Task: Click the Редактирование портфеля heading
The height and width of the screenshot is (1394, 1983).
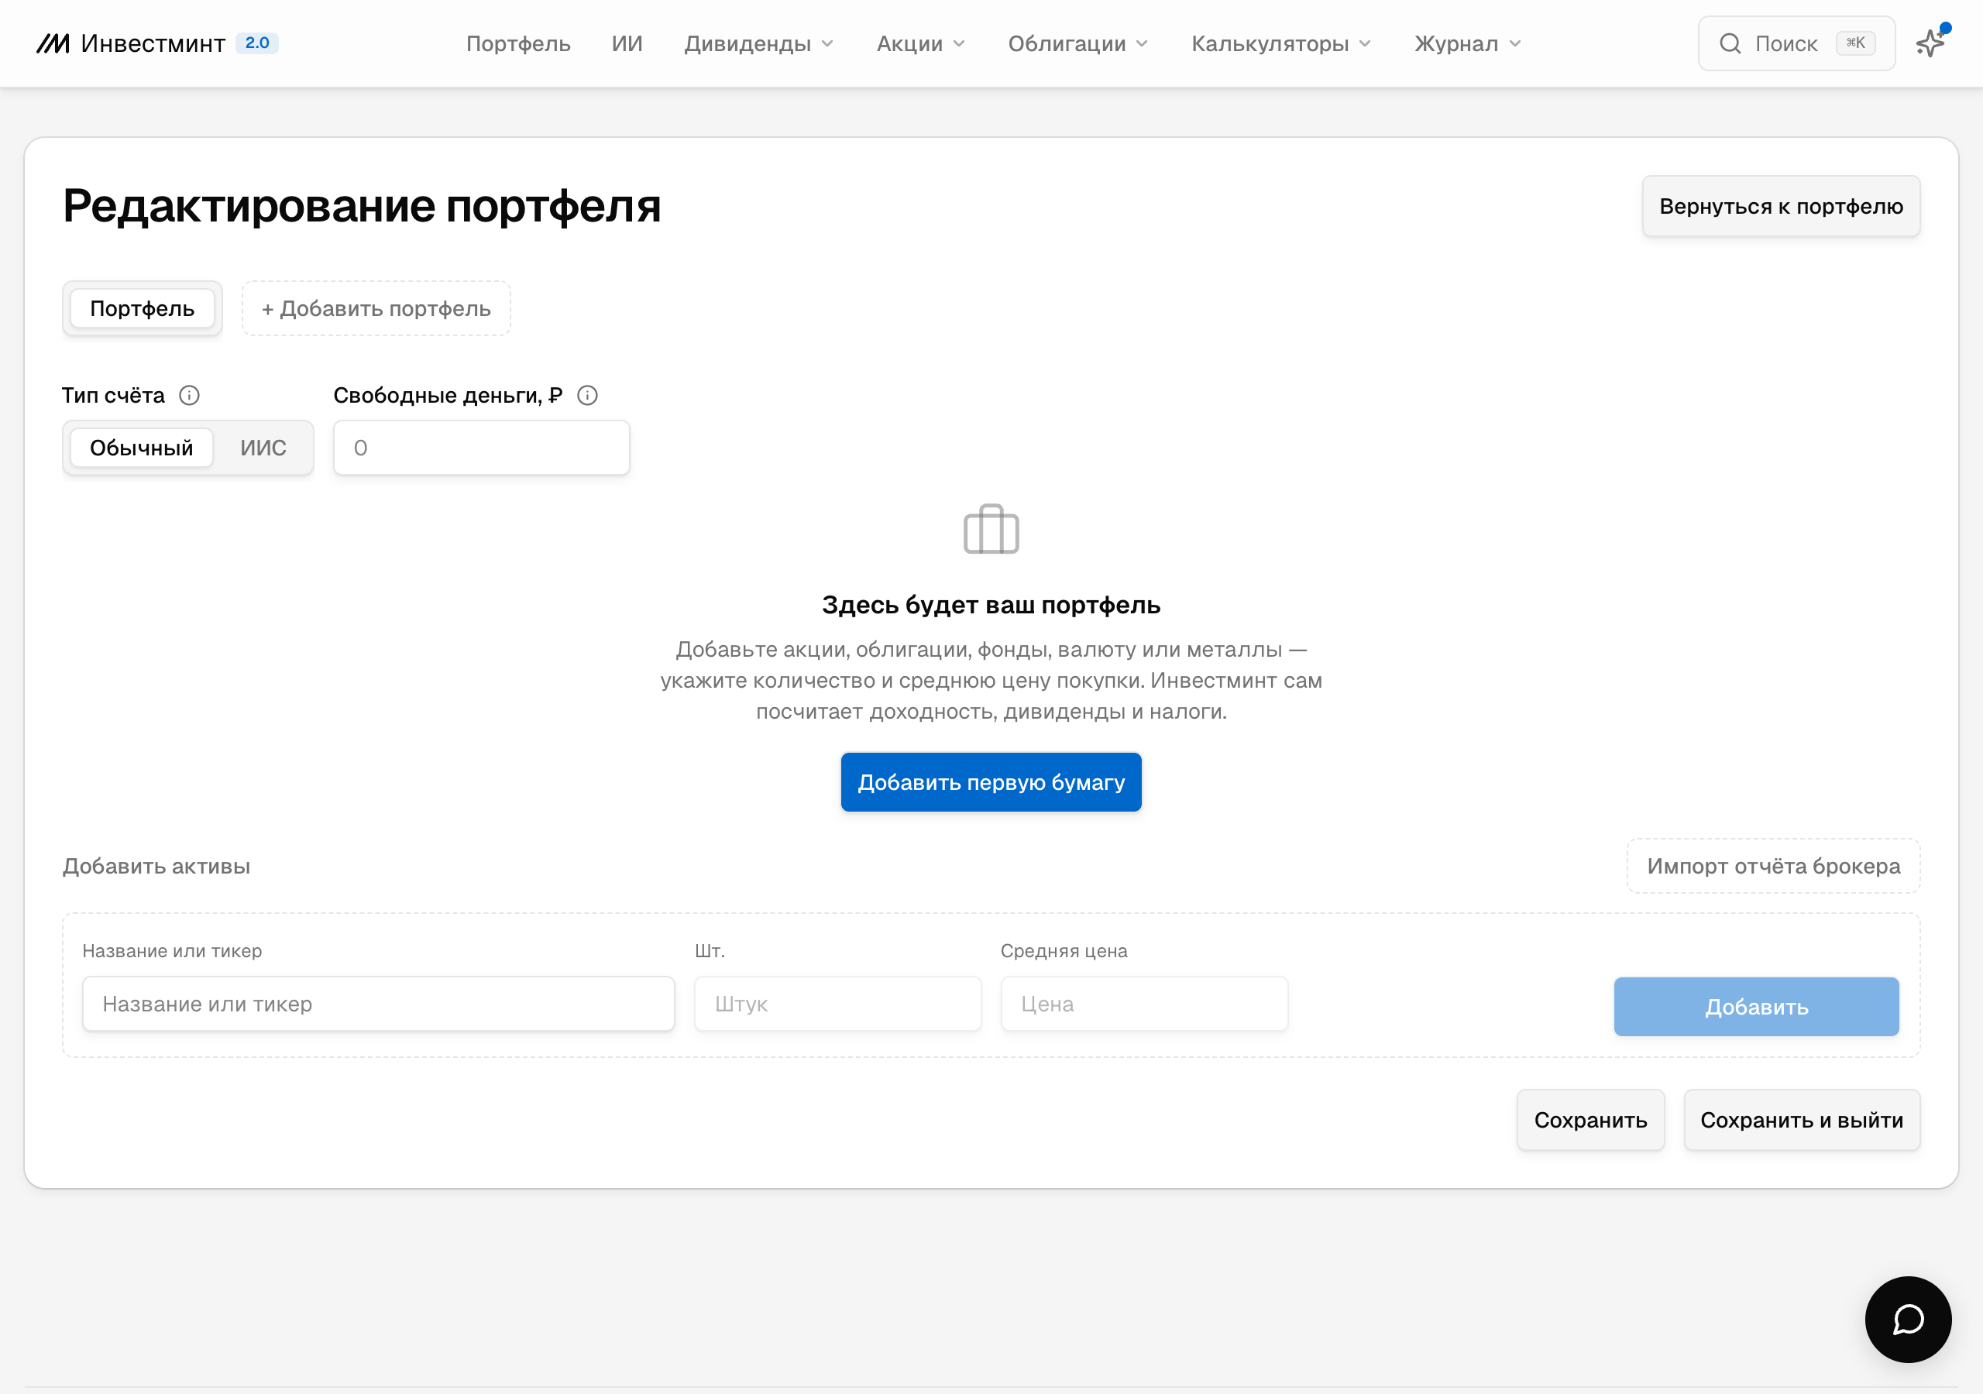Action: (x=362, y=207)
